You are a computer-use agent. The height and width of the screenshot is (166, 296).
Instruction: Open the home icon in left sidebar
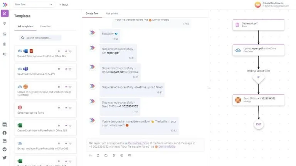5,13
